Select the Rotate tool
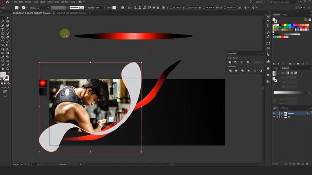 click(x=3, y=41)
